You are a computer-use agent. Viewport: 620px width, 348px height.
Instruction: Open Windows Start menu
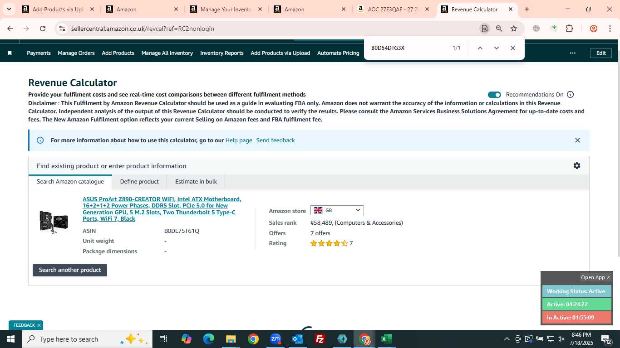[11, 339]
